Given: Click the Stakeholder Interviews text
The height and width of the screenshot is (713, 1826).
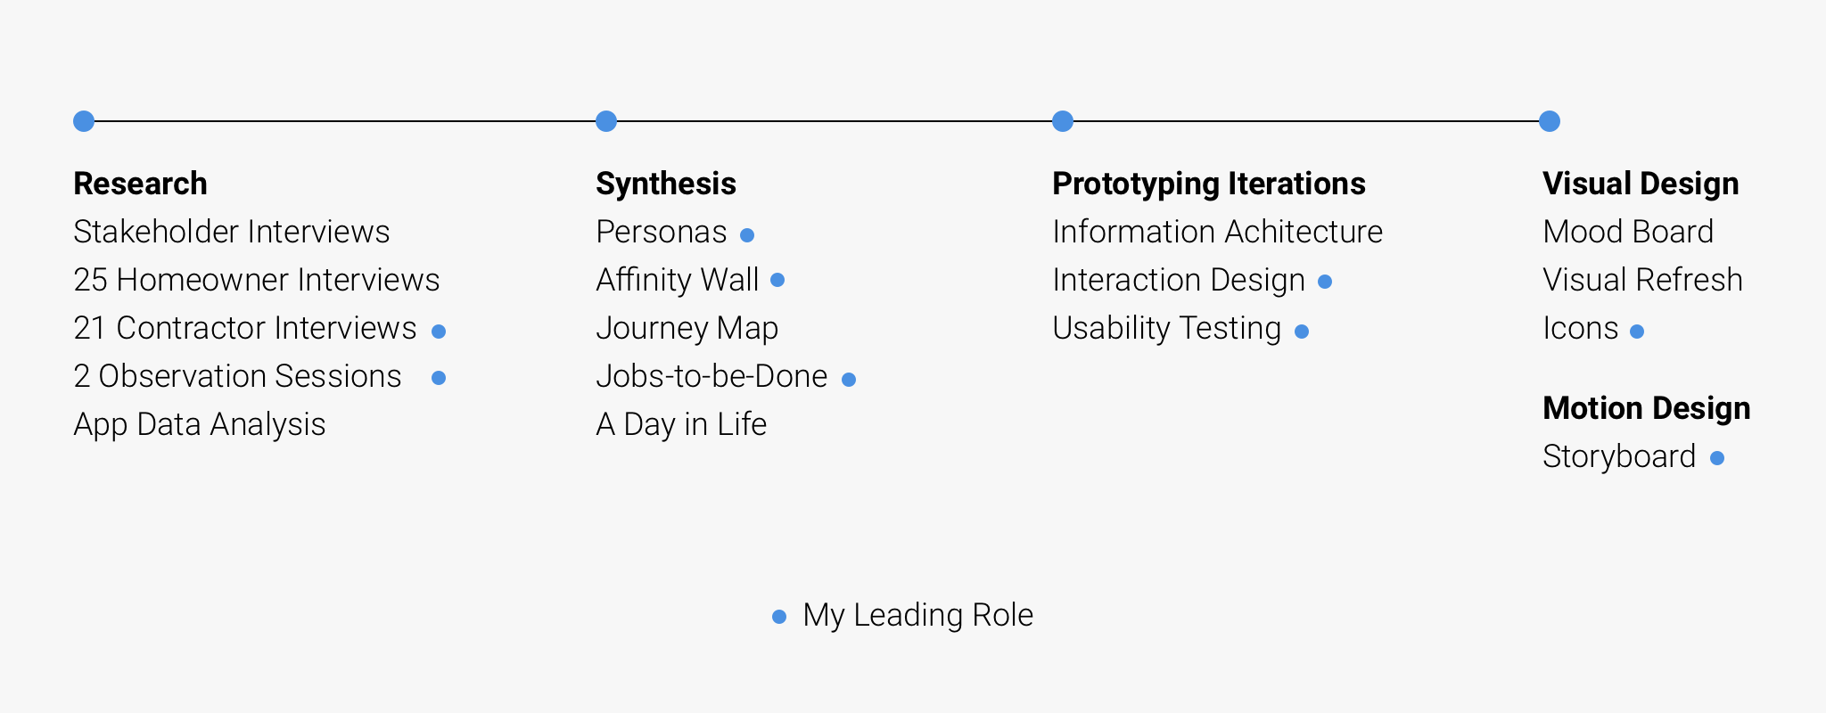Looking at the screenshot, I should (x=232, y=232).
